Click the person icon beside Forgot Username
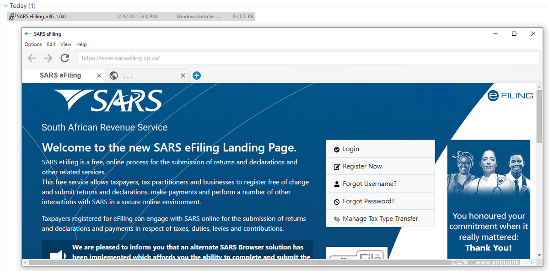 (337, 184)
